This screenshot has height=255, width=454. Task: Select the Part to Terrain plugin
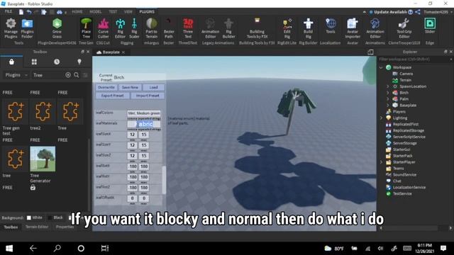(x=151, y=28)
